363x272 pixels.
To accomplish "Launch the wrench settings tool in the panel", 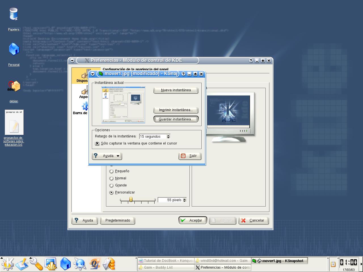I will [x=36, y=264].
